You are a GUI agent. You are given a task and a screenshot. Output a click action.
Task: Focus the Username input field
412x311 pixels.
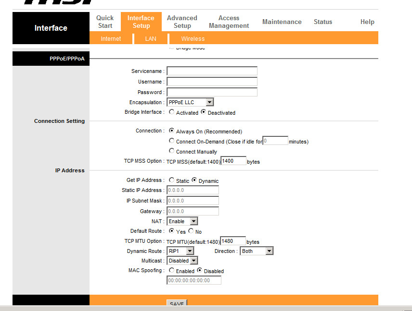point(212,82)
